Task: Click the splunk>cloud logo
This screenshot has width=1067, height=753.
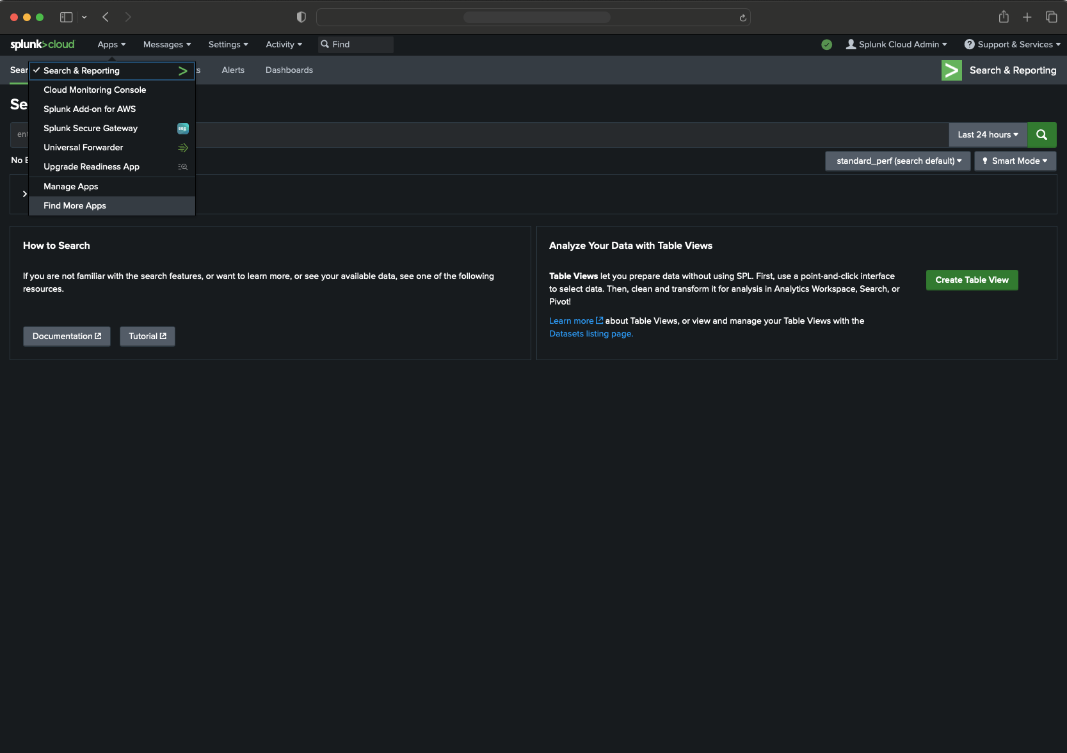Action: (42, 44)
